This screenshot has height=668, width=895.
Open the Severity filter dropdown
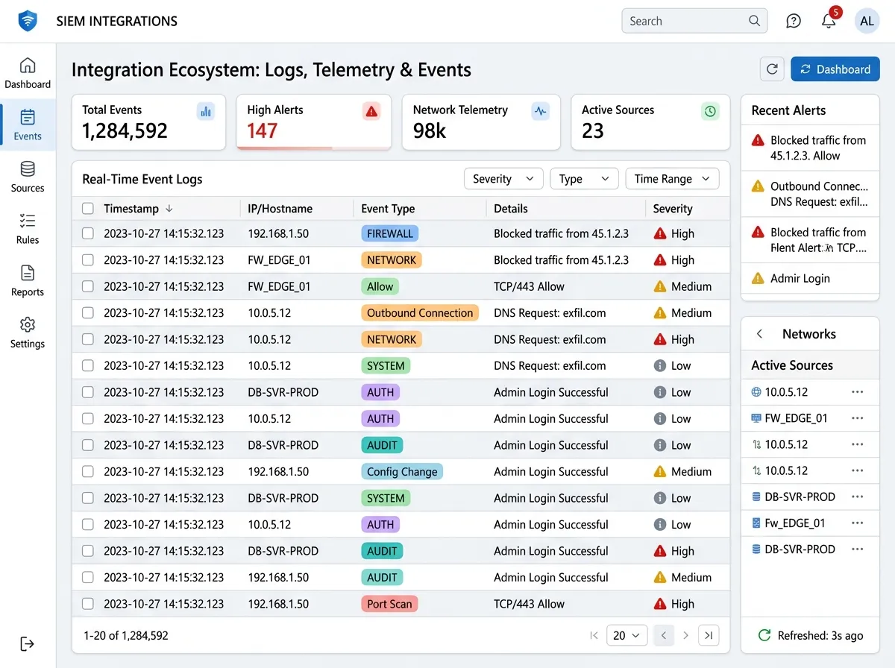point(503,179)
